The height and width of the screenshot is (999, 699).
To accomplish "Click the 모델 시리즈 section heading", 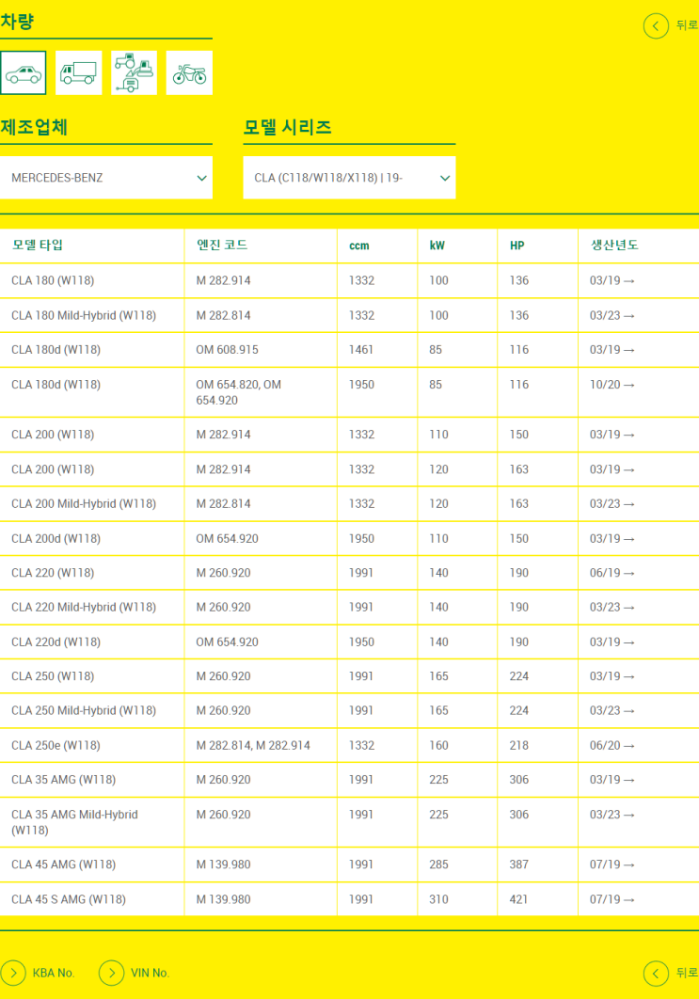I will (x=287, y=127).
